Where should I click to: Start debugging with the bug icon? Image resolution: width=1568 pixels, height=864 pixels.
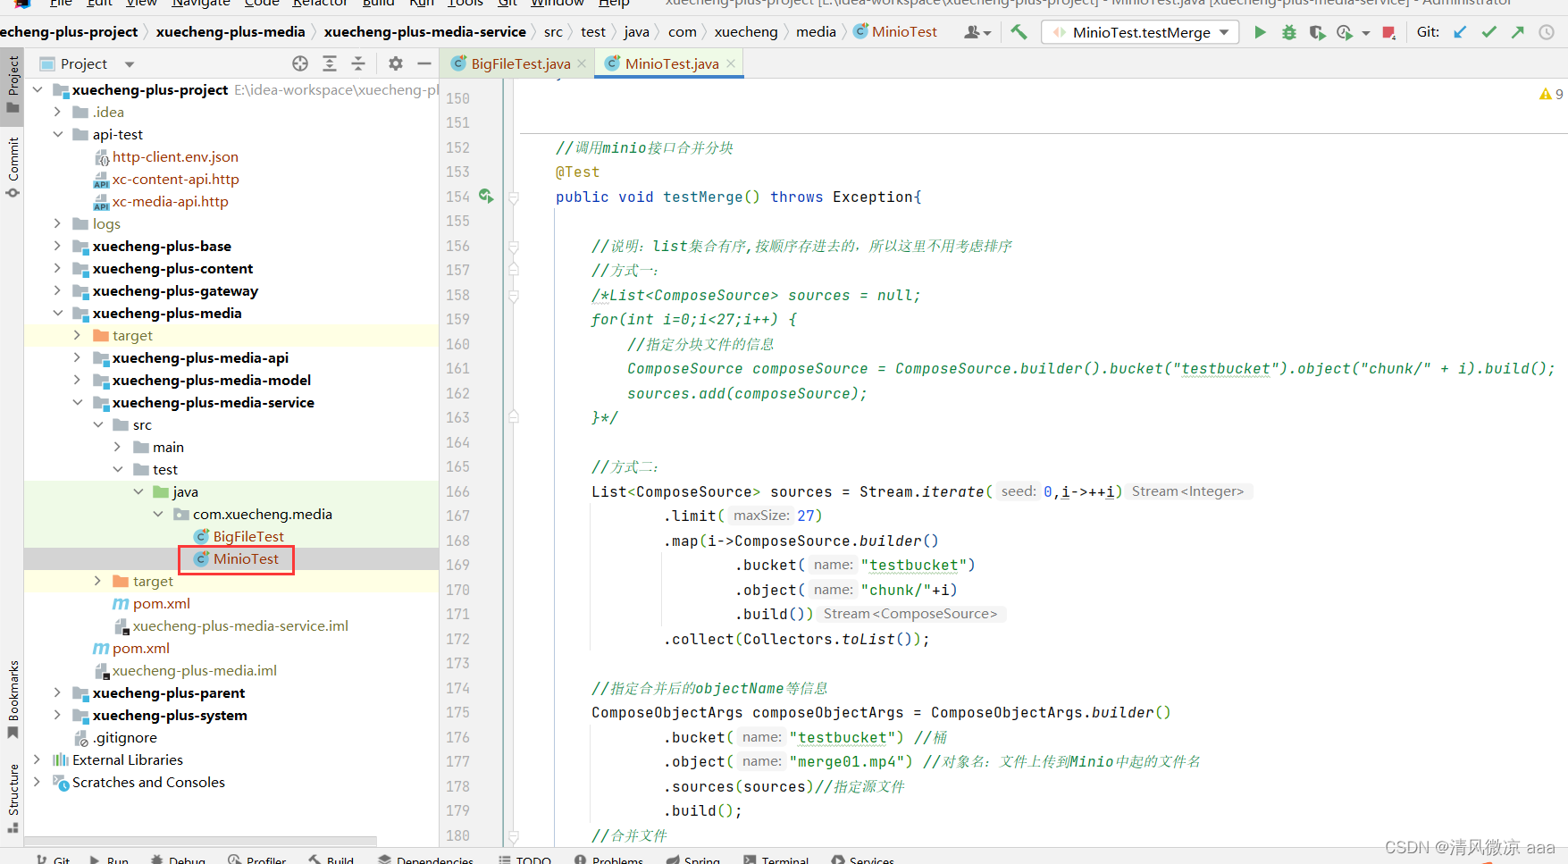coord(1288,33)
